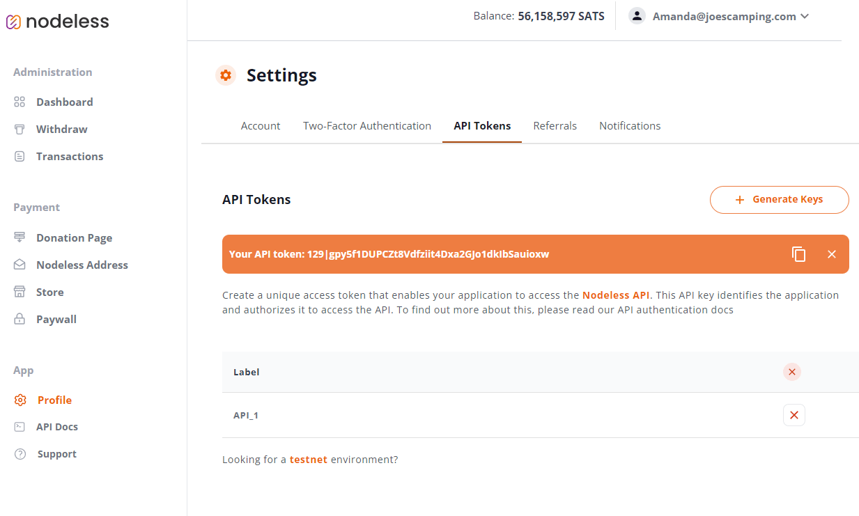Click the user avatar icon
The image size is (859, 516).
637,16
